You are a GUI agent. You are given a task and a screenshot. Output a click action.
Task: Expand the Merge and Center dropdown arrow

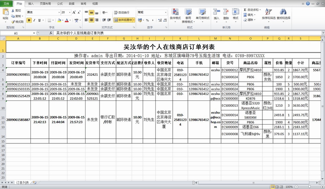coord(134,20)
